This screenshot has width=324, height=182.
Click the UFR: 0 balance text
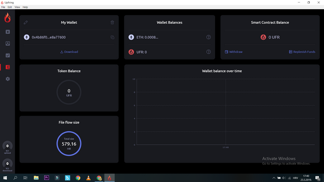[142, 52]
